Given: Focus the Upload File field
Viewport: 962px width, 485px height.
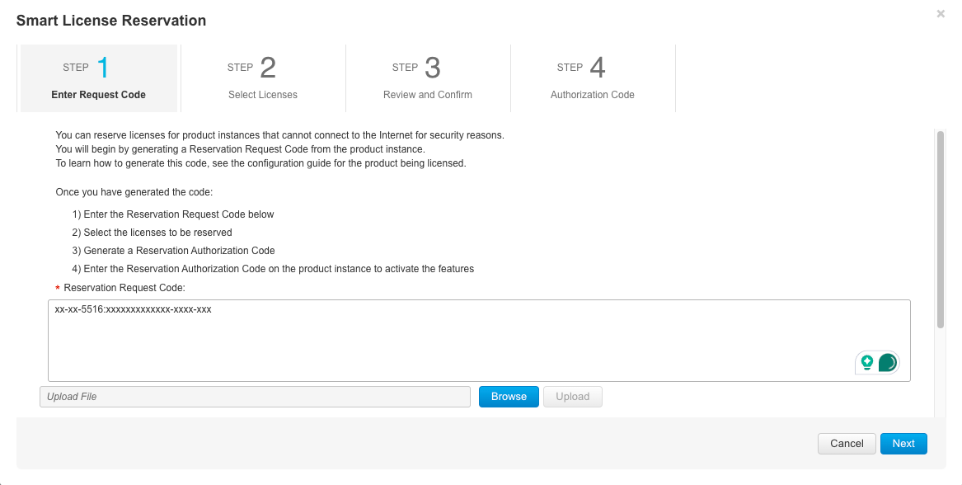Looking at the screenshot, I should click(255, 397).
